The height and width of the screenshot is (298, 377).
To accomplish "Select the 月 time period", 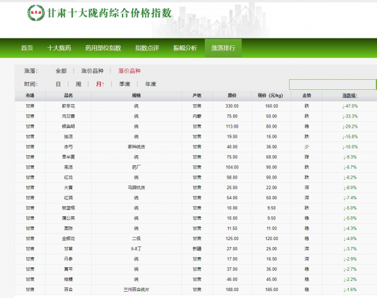I will (x=100, y=84).
